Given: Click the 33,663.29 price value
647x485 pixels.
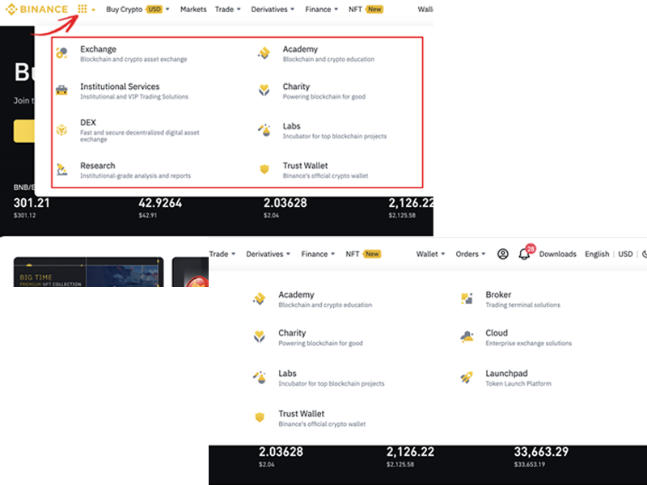Looking at the screenshot, I should (x=541, y=452).
